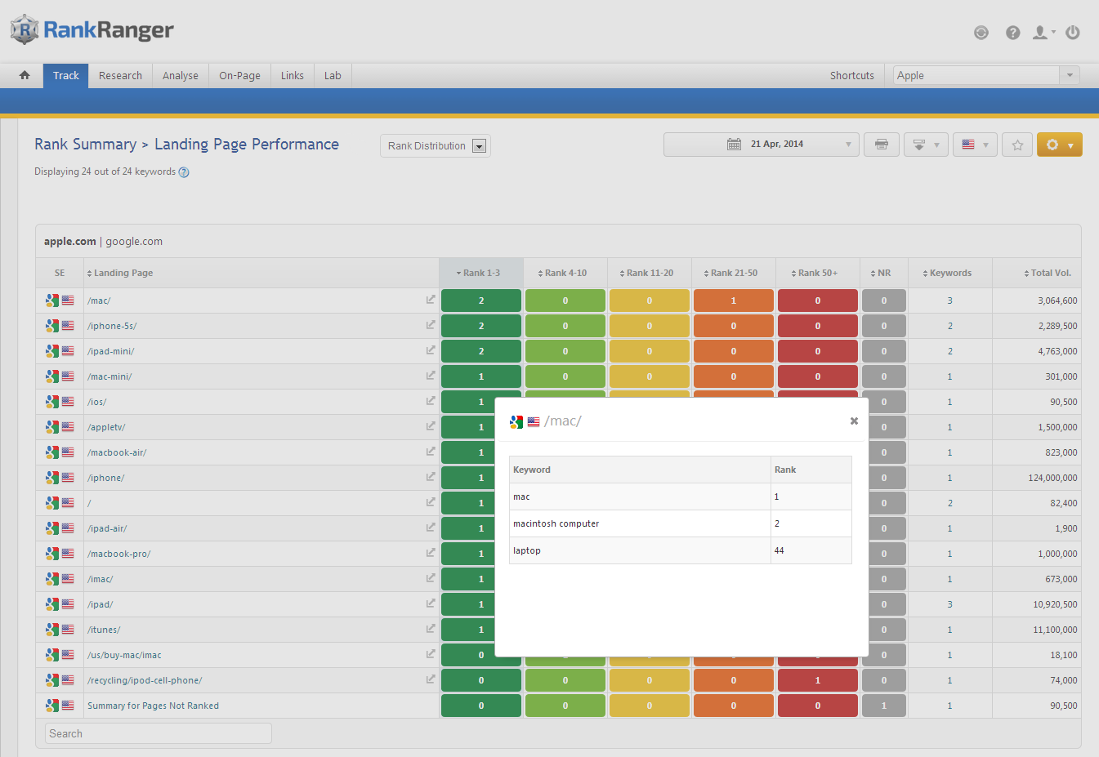Add report to favorites with star icon
The image size is (1099, 757).
1017,145
